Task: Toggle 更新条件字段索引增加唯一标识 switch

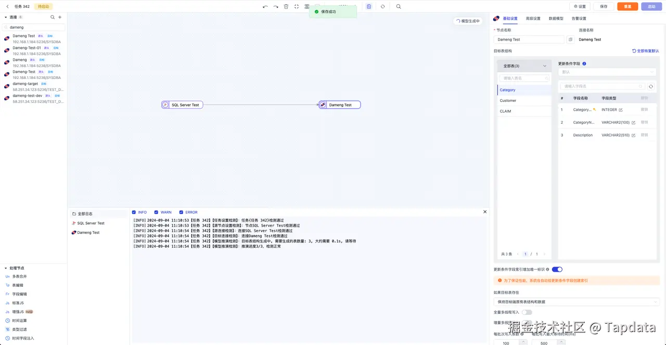Action: pyautogui.click(x=557, y=269)
